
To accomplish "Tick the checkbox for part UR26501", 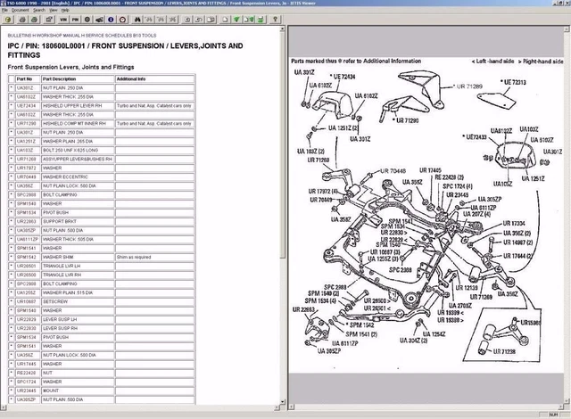I will (12, 266).
